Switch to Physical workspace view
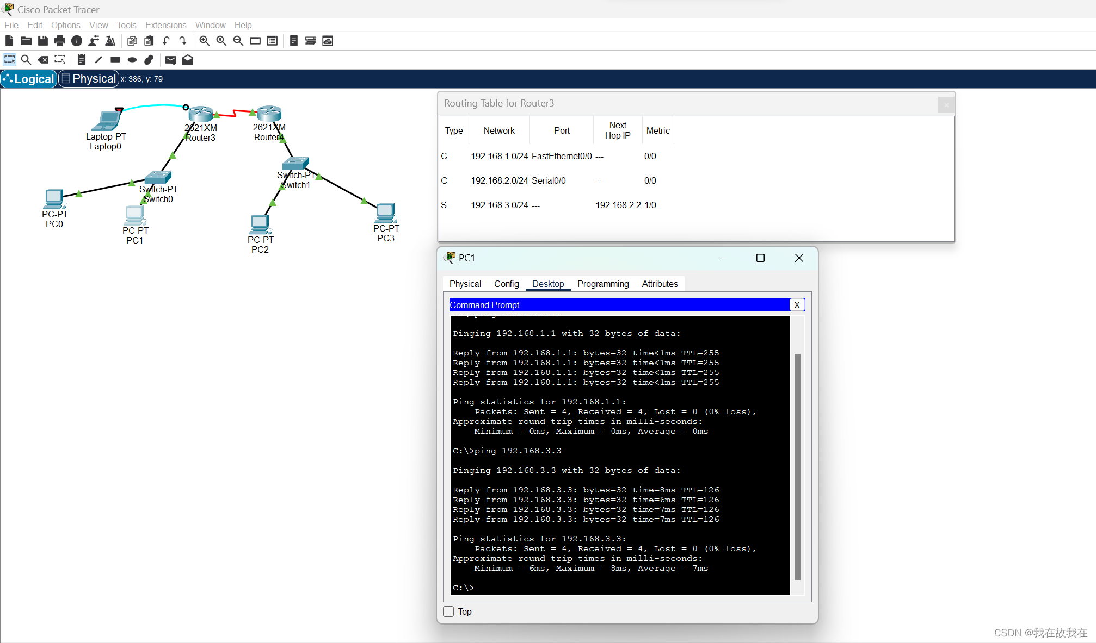The width and height of the screenshot is (1096, 643). [x=89, y=79]
